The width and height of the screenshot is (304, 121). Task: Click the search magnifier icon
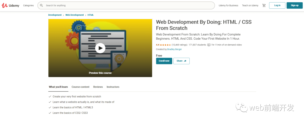tap(41, 5)
